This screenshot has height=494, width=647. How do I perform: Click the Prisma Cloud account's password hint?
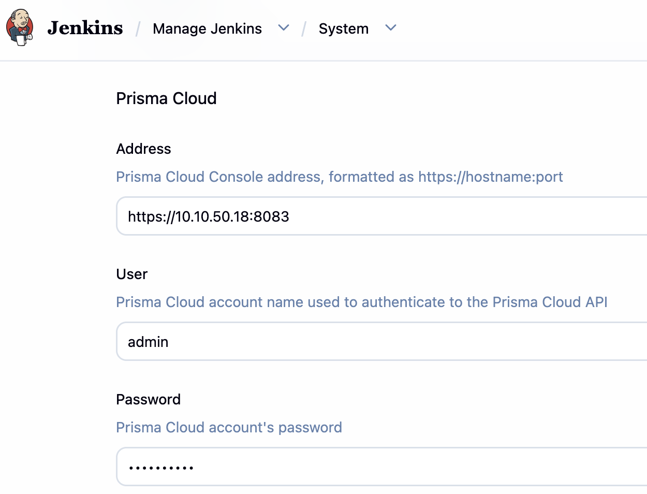click(x=229, y=428)
